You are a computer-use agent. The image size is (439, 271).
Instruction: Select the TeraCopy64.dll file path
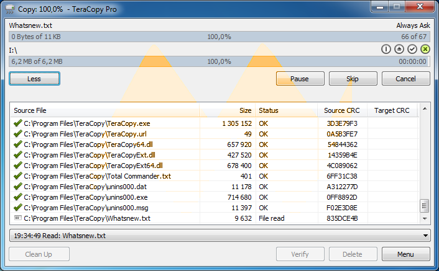[88, 144]
